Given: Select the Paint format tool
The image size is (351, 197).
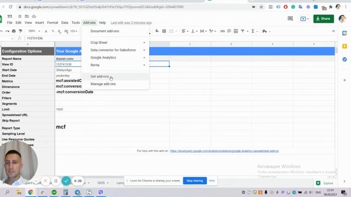Looking at the screenshot, I should click(x=20, y=31).
